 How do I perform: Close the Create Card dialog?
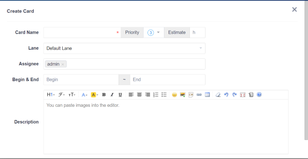pos(294,10)
